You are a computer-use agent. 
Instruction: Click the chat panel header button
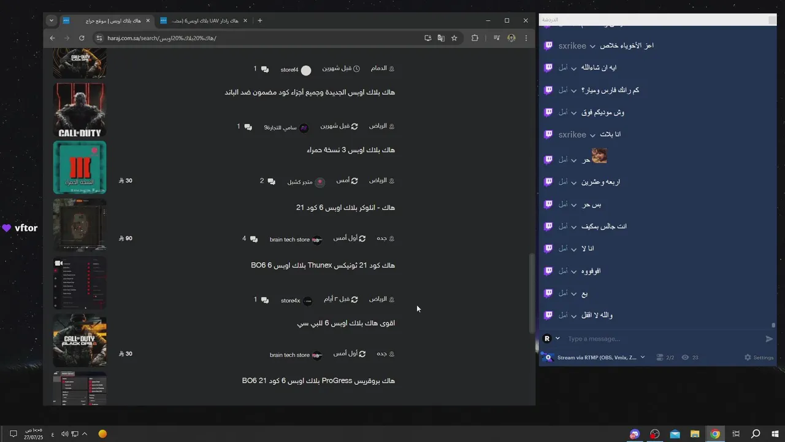click(x=772, y=20)
